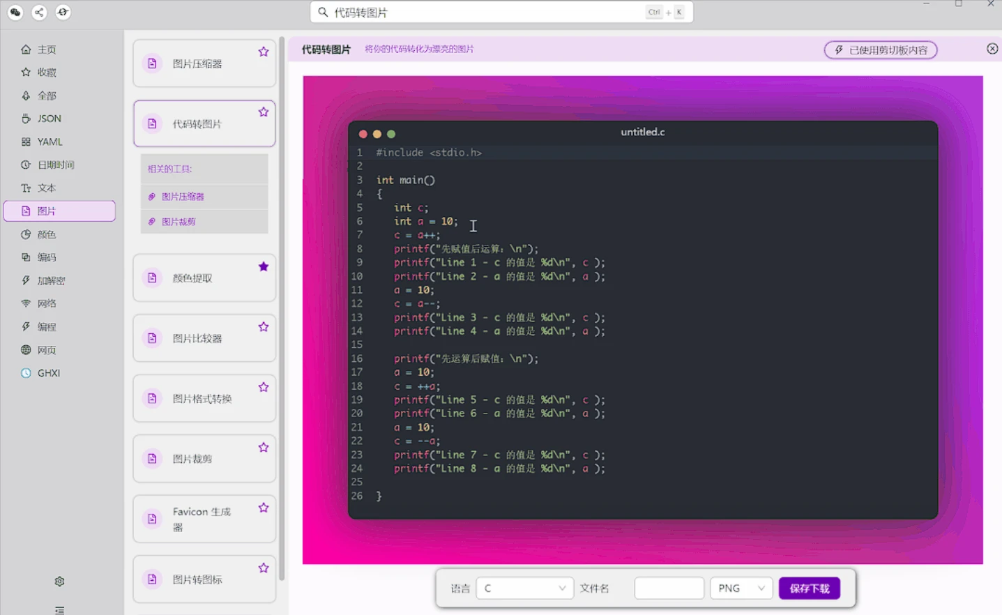The width and height of the screenshot is (1002, 615).
Task: Open related tool 图片压缩器 link
Action: coord(183,197)
